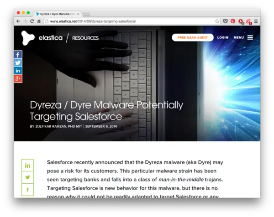This screenshot has width=274, height=217.
Task: Click the yellow macOS minimize button
Action: point(23,13)
